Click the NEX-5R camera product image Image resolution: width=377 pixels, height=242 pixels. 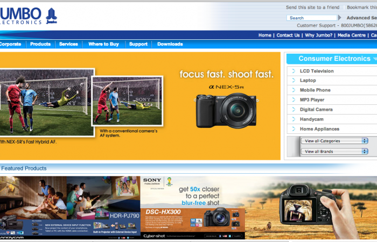click(x=226, y=111)
